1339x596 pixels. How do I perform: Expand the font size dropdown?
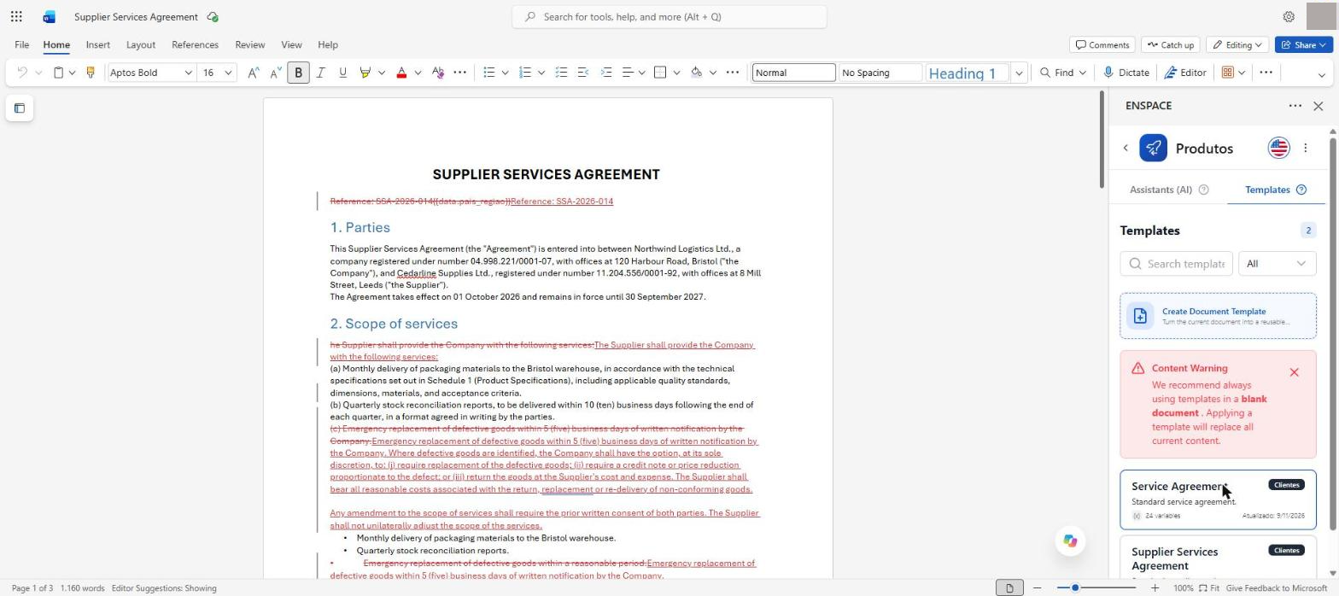228,73
